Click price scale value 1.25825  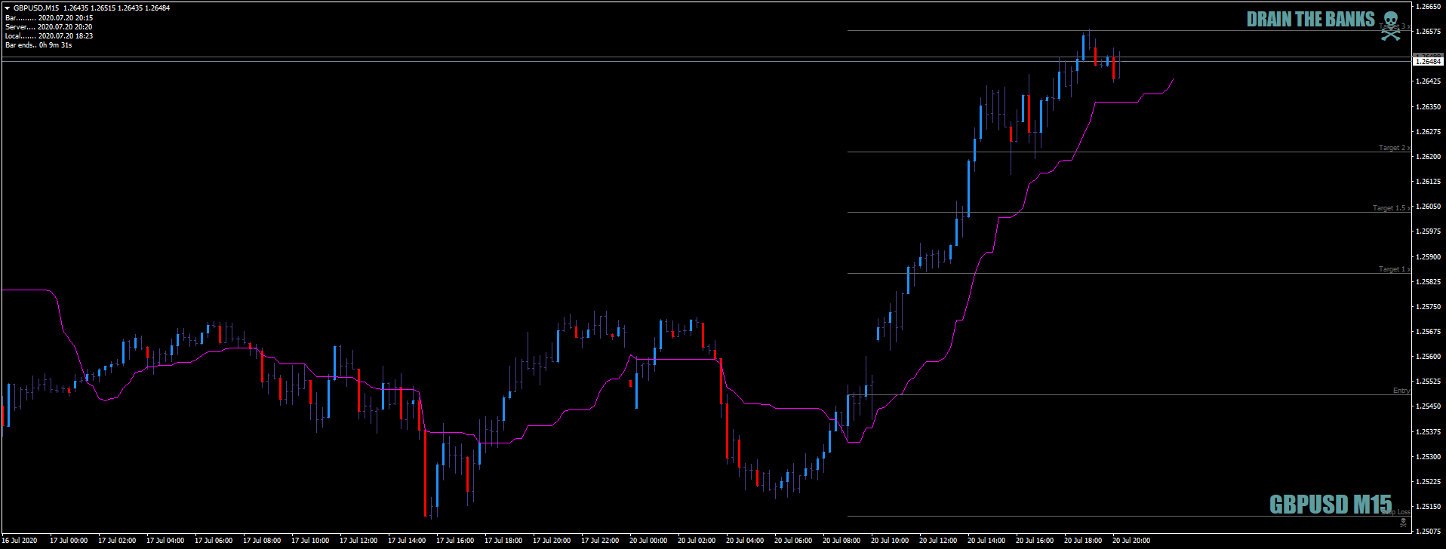point(1429,282)
